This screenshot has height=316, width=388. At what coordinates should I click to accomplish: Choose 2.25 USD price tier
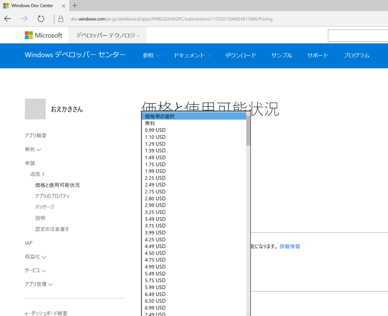pyautogui.click(x=194, y=178)
